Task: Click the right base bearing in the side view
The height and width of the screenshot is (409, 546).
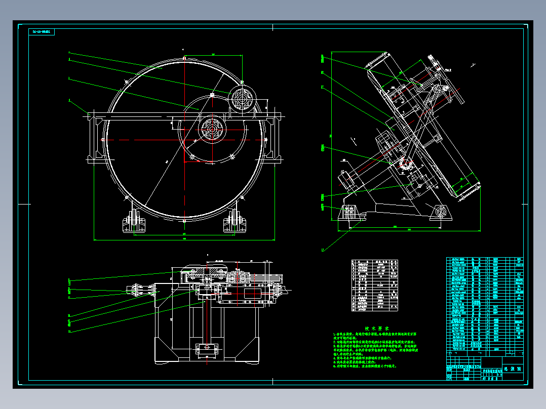Action: coord(441,212)
